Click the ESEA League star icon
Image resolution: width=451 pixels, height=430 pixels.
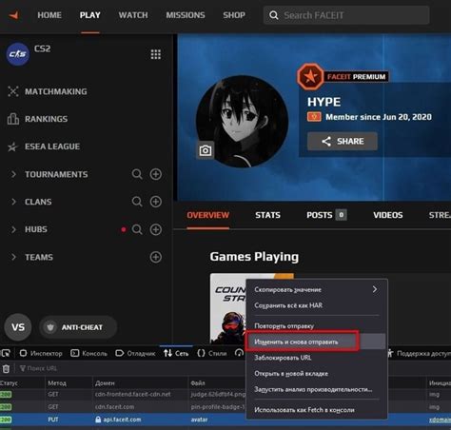click(x=12, y=147)
